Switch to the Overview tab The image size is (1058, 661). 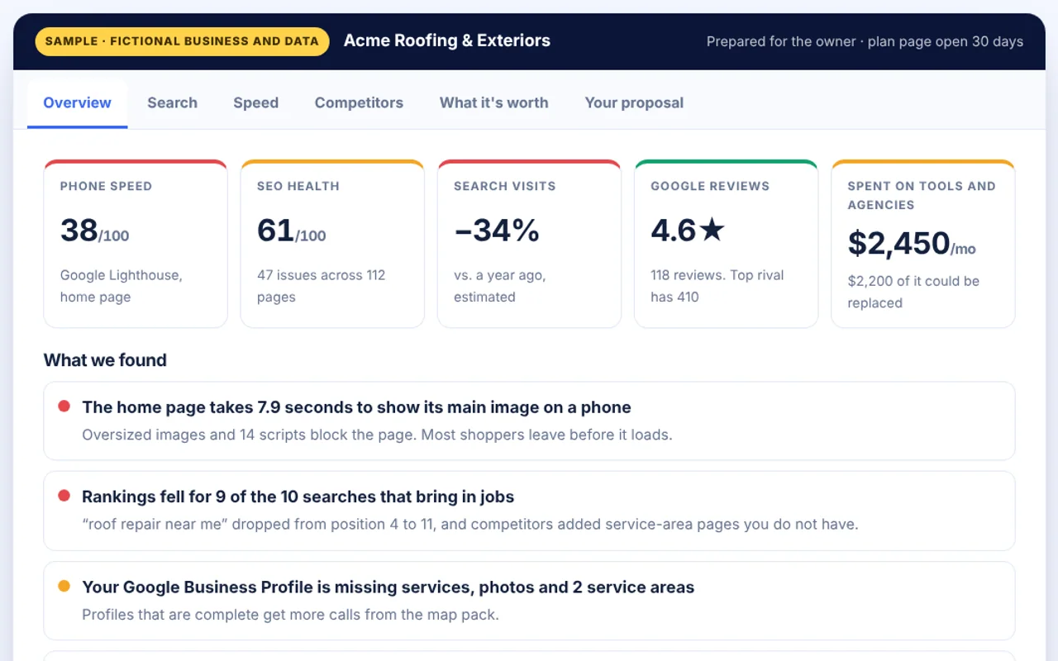[77, 103]
